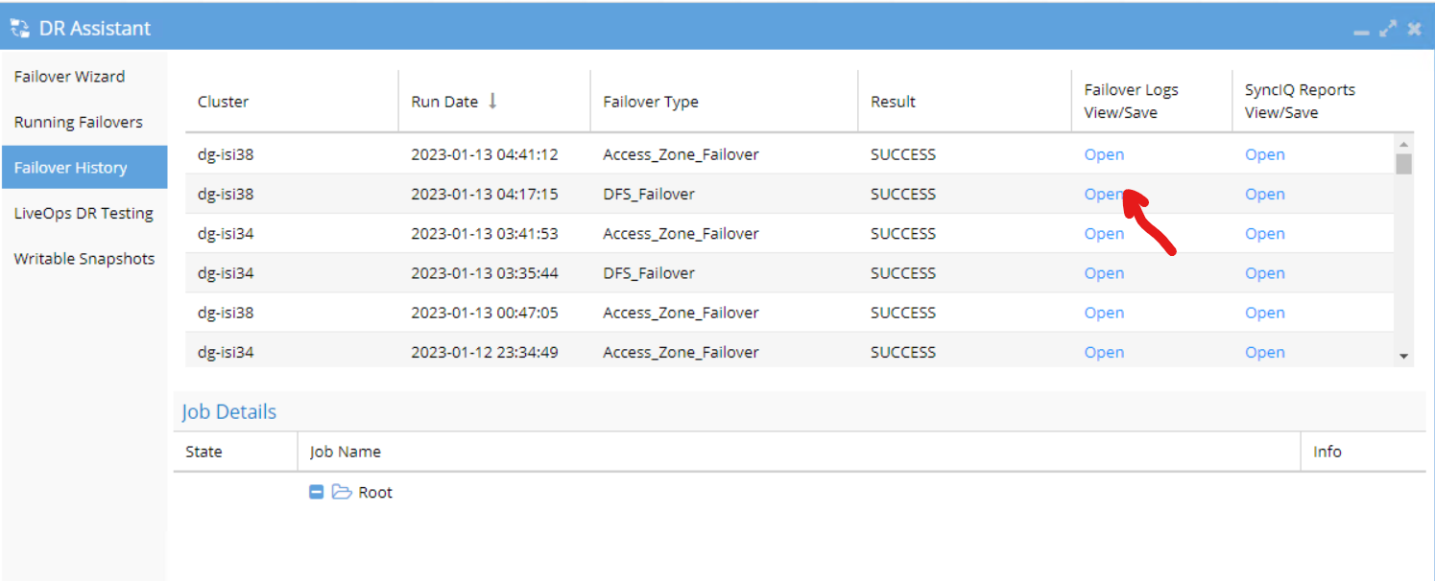
Task: Select the 2023-01-12 23:34:49 run date cell
Action: 485,352
